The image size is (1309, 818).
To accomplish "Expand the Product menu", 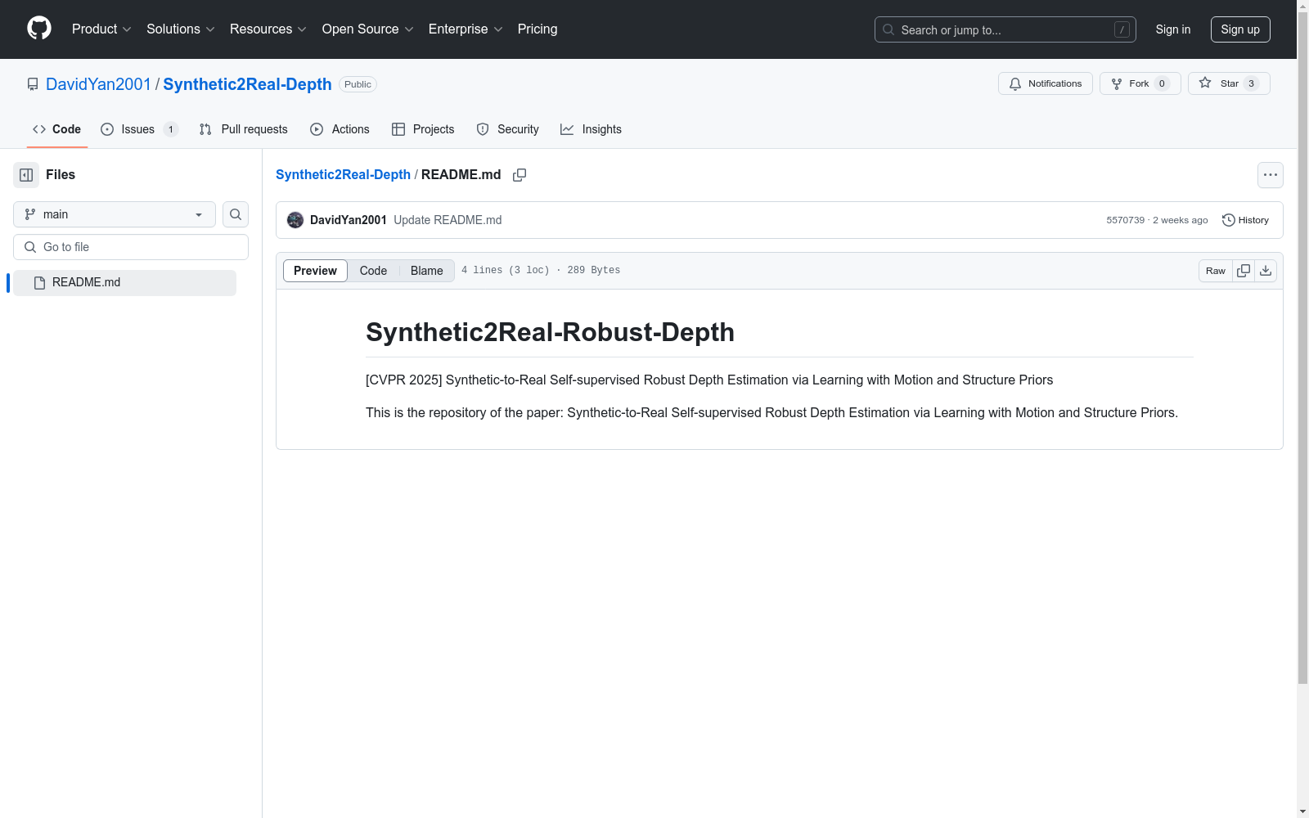I will point(101,29).
